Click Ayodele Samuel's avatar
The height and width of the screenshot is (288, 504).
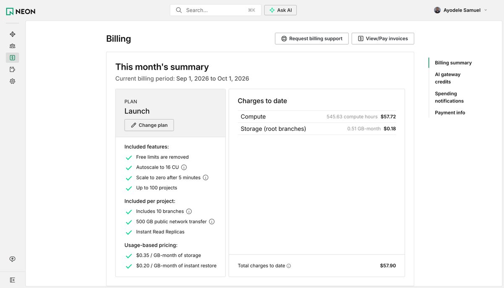tap(437, 10)
